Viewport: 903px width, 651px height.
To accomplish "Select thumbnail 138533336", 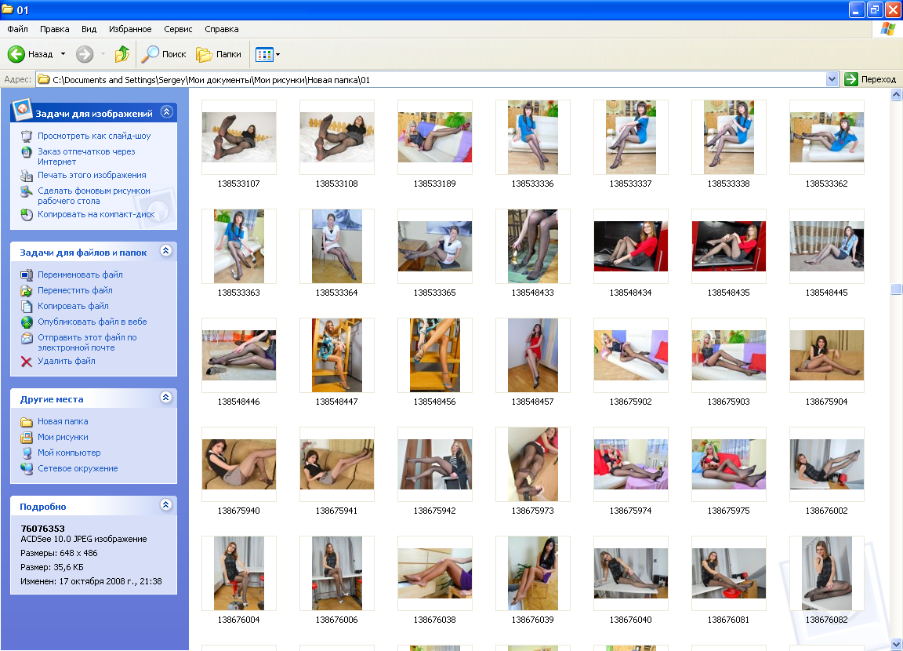I will (x=533, y=137).
